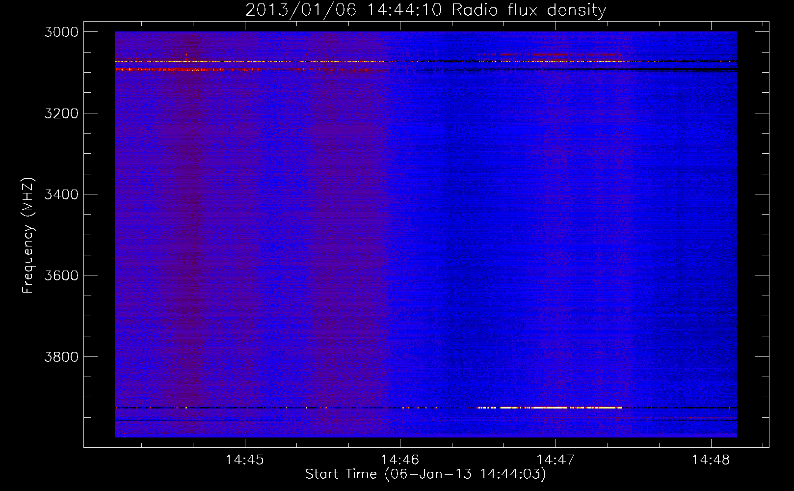Image resolution: width=794 pixels, height=491 pixels.
Task: Click the plot title '2013/01/06 14:44:10 Radio flux density'
Action: (425, 10)
